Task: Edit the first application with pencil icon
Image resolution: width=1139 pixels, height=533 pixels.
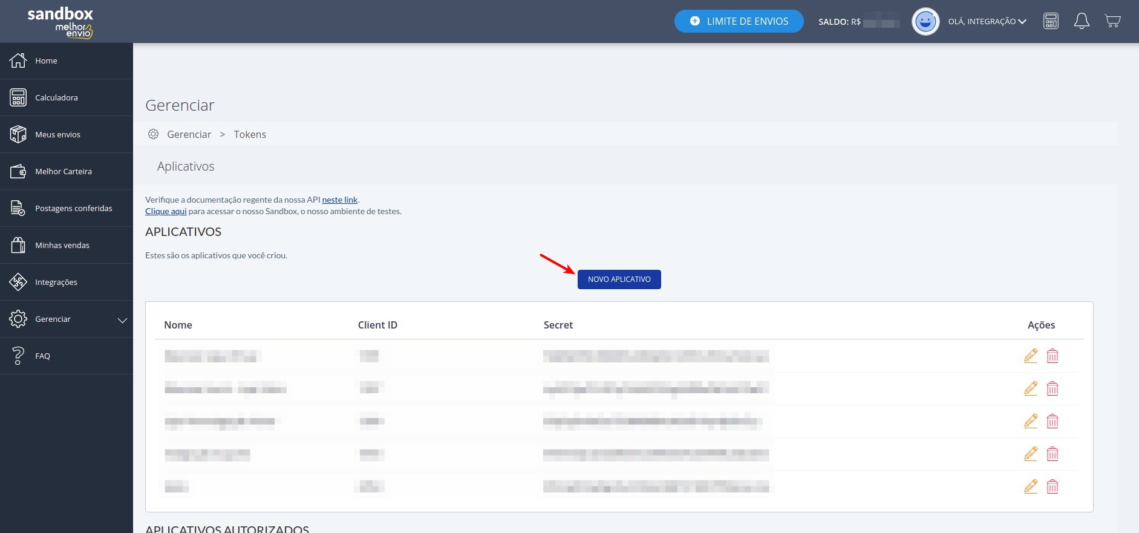Action: click(x=1031, y=356)
